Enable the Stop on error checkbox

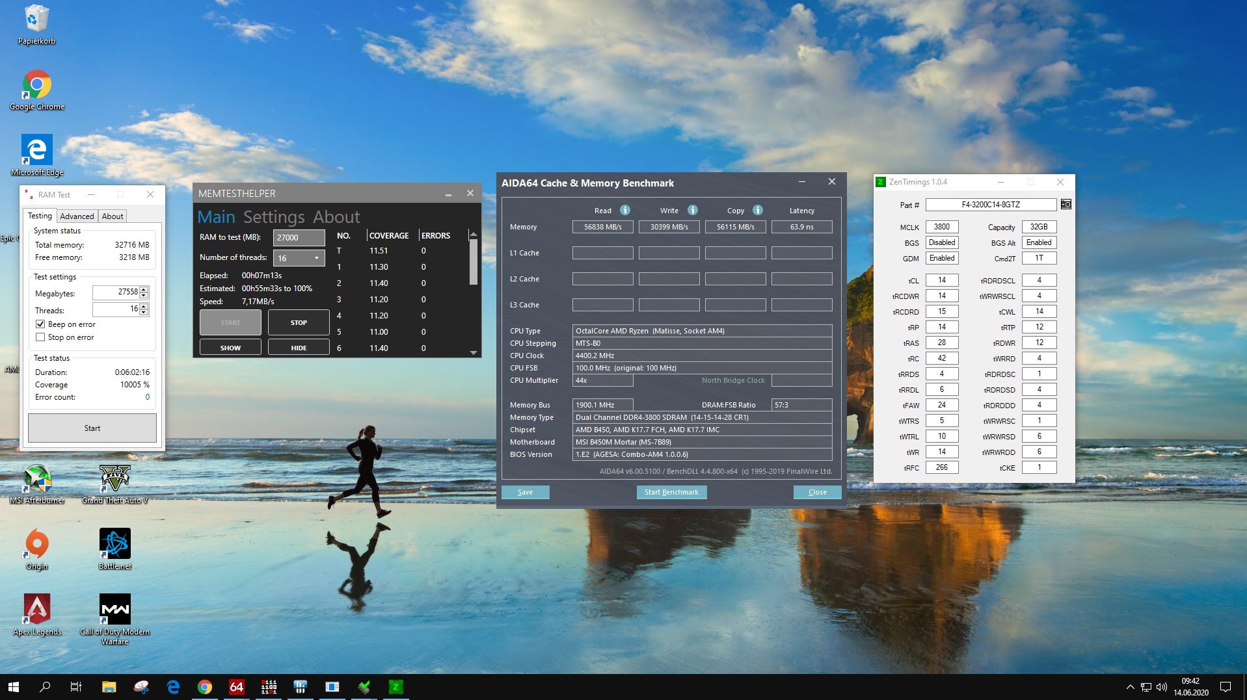40,337
